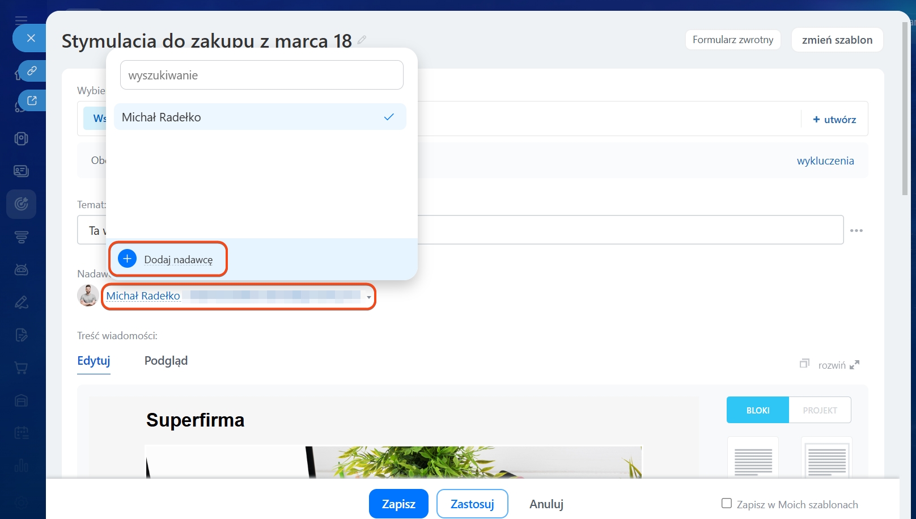Viewport: 916px width, 519px height.
Task: Open the shopping cart sidebar icon
Action: [22, 368]
